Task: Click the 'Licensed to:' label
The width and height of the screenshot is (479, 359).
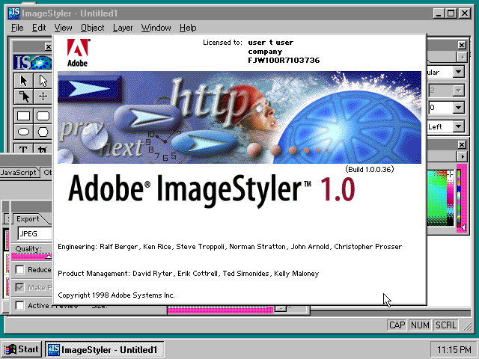Action: [x=222, y=43]
